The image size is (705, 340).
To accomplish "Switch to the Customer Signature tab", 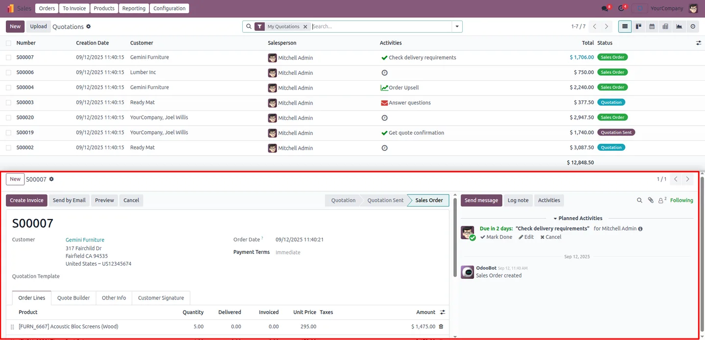I will tap(161, 298).
